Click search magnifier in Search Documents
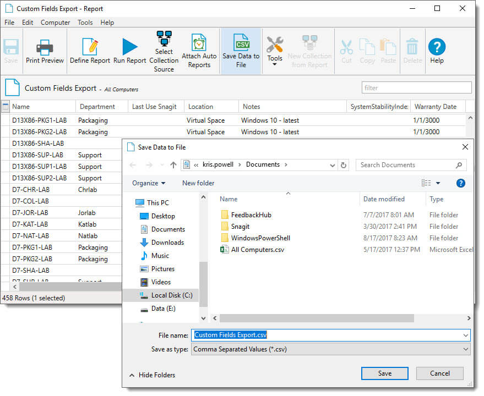The image size is (484, 396). 459,165
